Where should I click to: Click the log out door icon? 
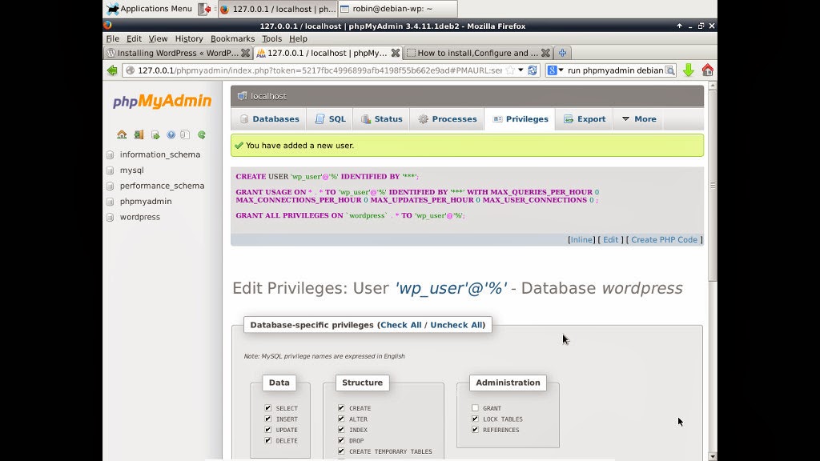coord(139,134)
